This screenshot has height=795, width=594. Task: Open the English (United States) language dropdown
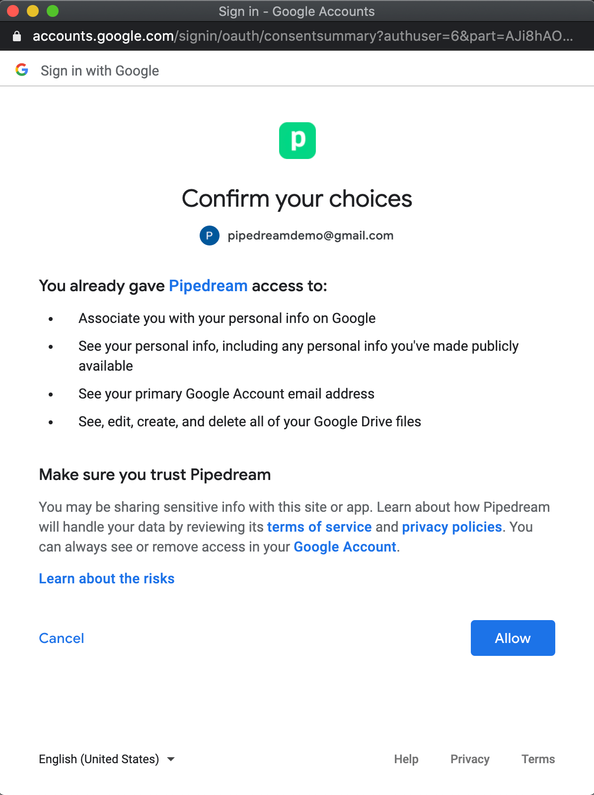(99, 759)
